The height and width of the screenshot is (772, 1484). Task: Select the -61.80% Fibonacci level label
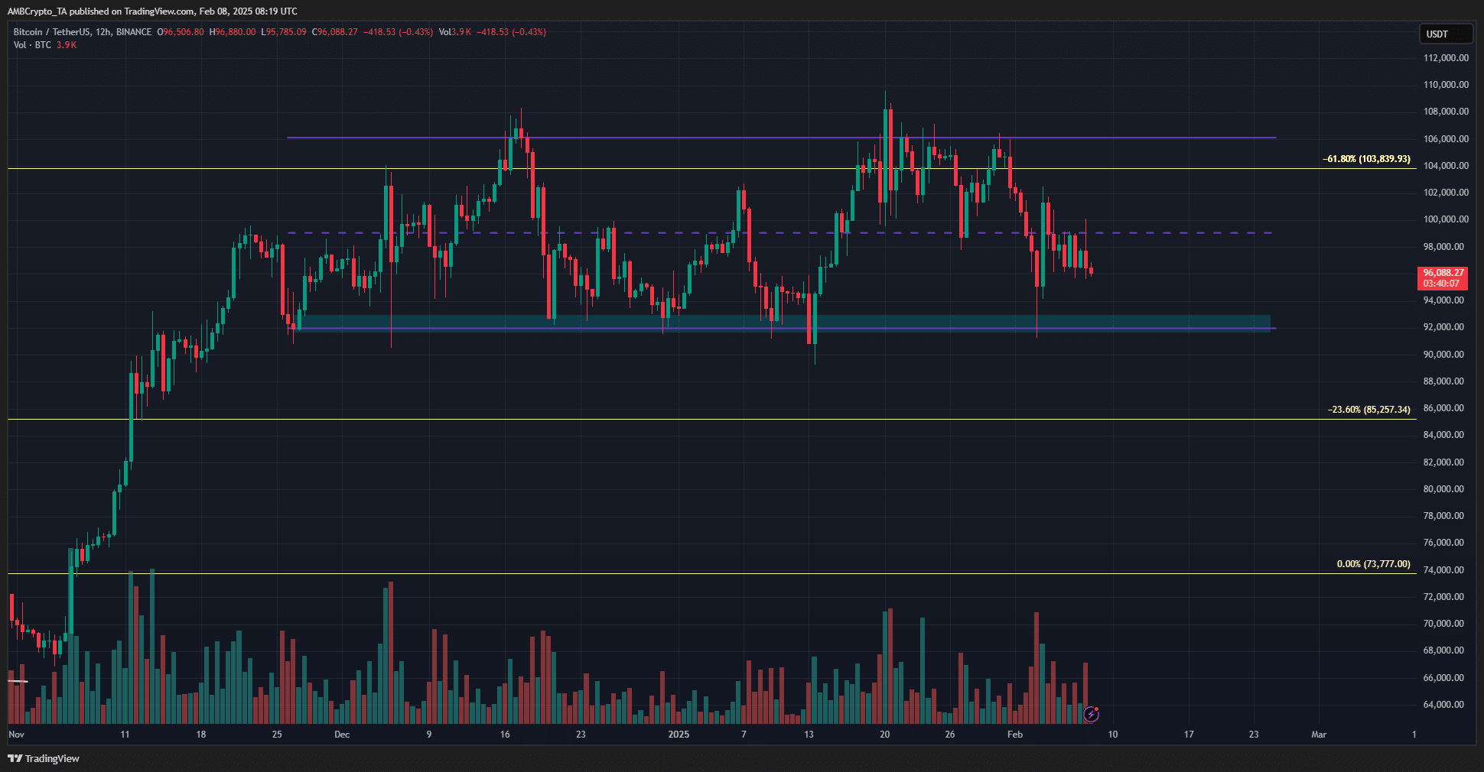pos(1366,159)
